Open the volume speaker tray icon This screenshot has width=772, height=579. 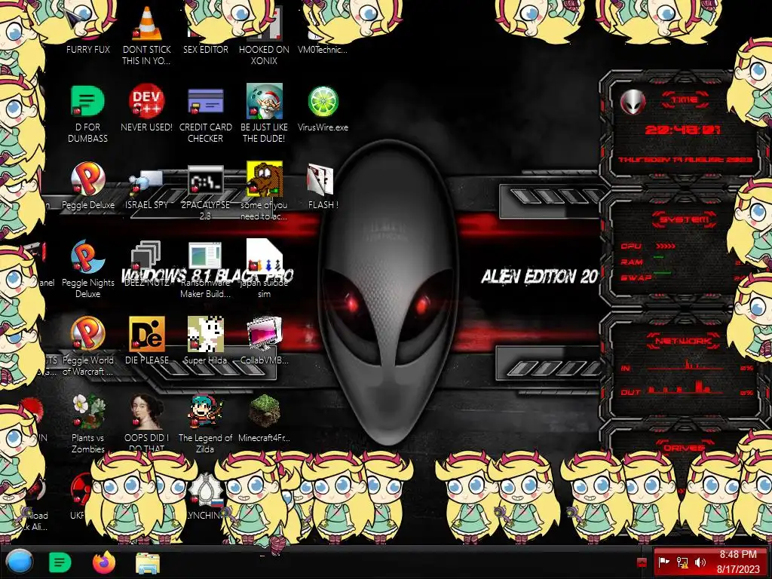point(700,562)
